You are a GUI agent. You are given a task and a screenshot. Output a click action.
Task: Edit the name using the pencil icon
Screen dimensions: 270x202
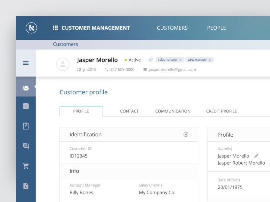pyautogui.click(x=256, y=156)
